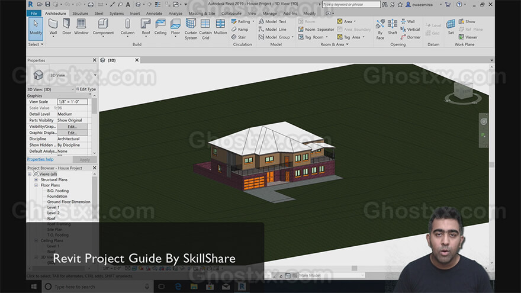The height and width of the screenshot is (293, 521).
Task: Click the Stair tool
Action: pyautogui.click(x=239, y=37)
